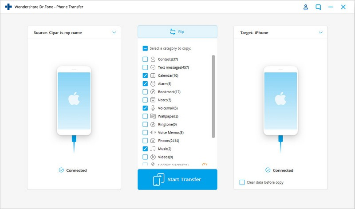Check the Notes(3) checkbox
Screen dimensions: 355x209
145,100
